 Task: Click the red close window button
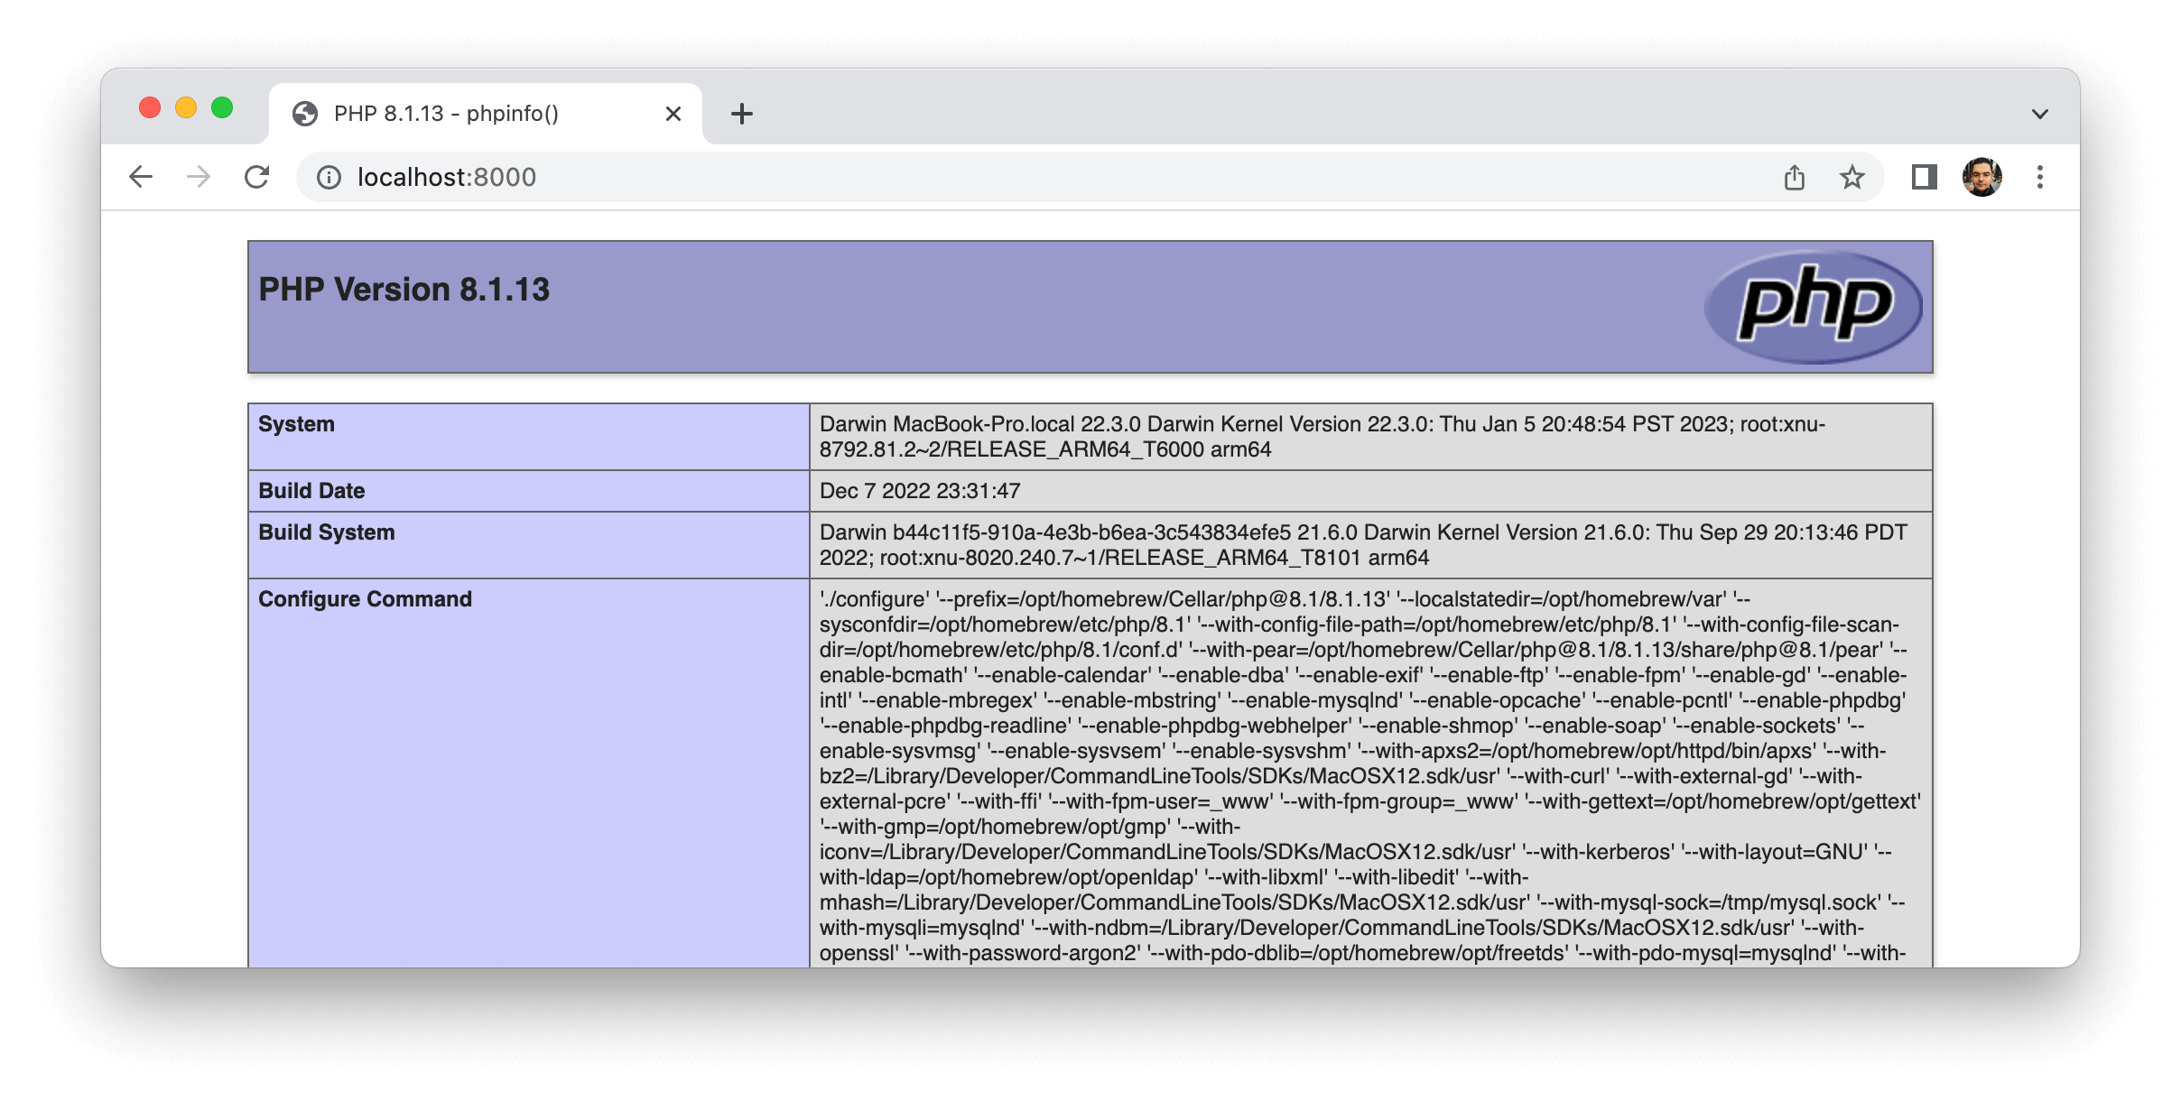pos(150,108)
